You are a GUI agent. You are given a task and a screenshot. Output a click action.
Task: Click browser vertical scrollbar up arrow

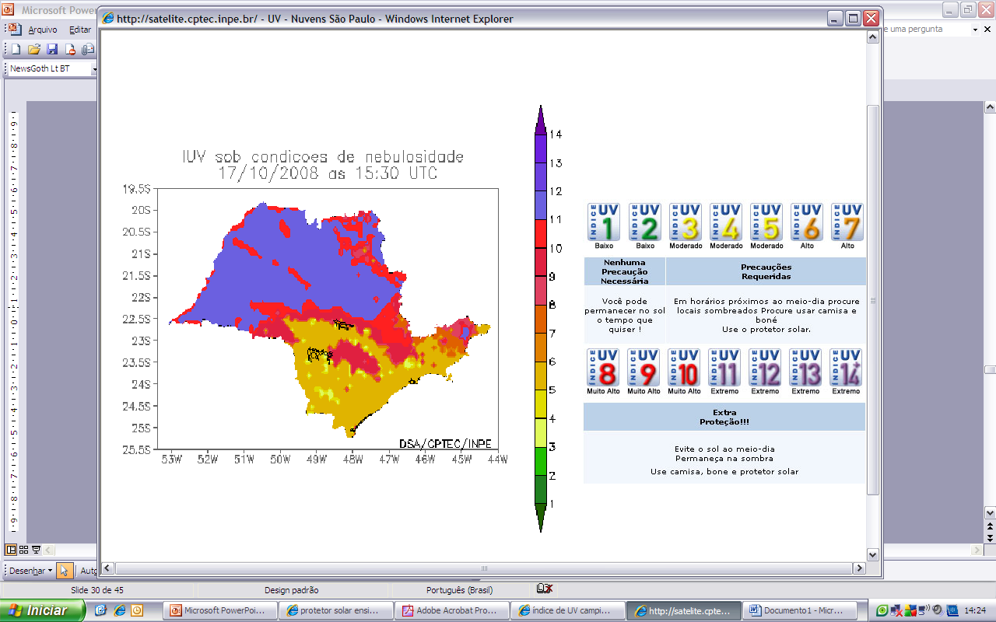click(873, 36)
